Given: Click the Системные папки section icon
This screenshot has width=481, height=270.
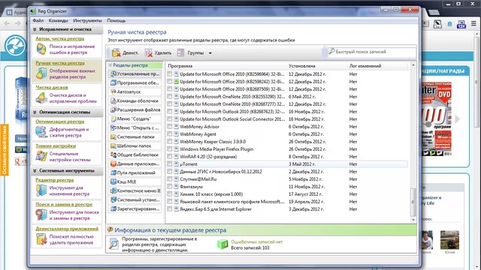Looking at the screenshot, I should [x=113, y=136].
